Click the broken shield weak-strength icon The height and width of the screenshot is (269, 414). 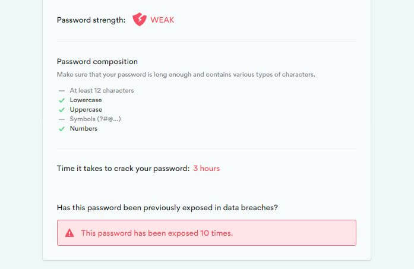point(140,19)
